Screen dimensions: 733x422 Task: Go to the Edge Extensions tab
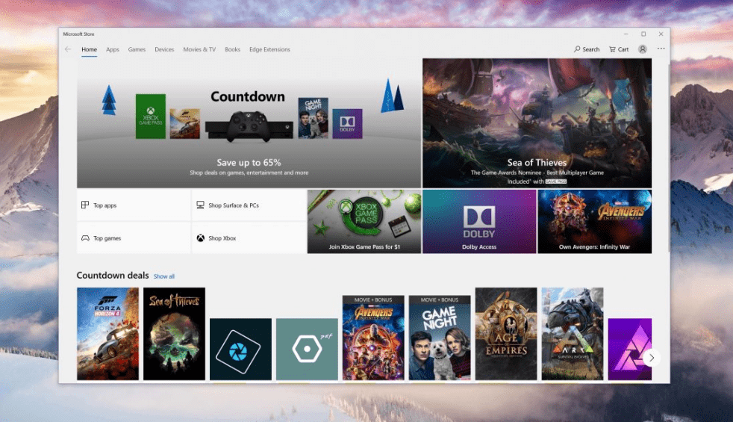269,49
